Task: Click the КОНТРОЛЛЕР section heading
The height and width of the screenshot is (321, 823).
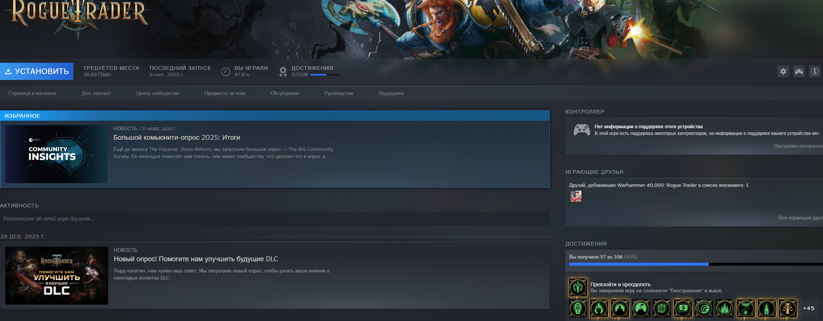Action: tap(585, 112)
